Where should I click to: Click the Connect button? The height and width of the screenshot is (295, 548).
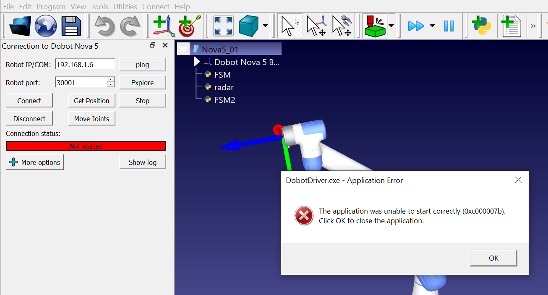point(29,101)
